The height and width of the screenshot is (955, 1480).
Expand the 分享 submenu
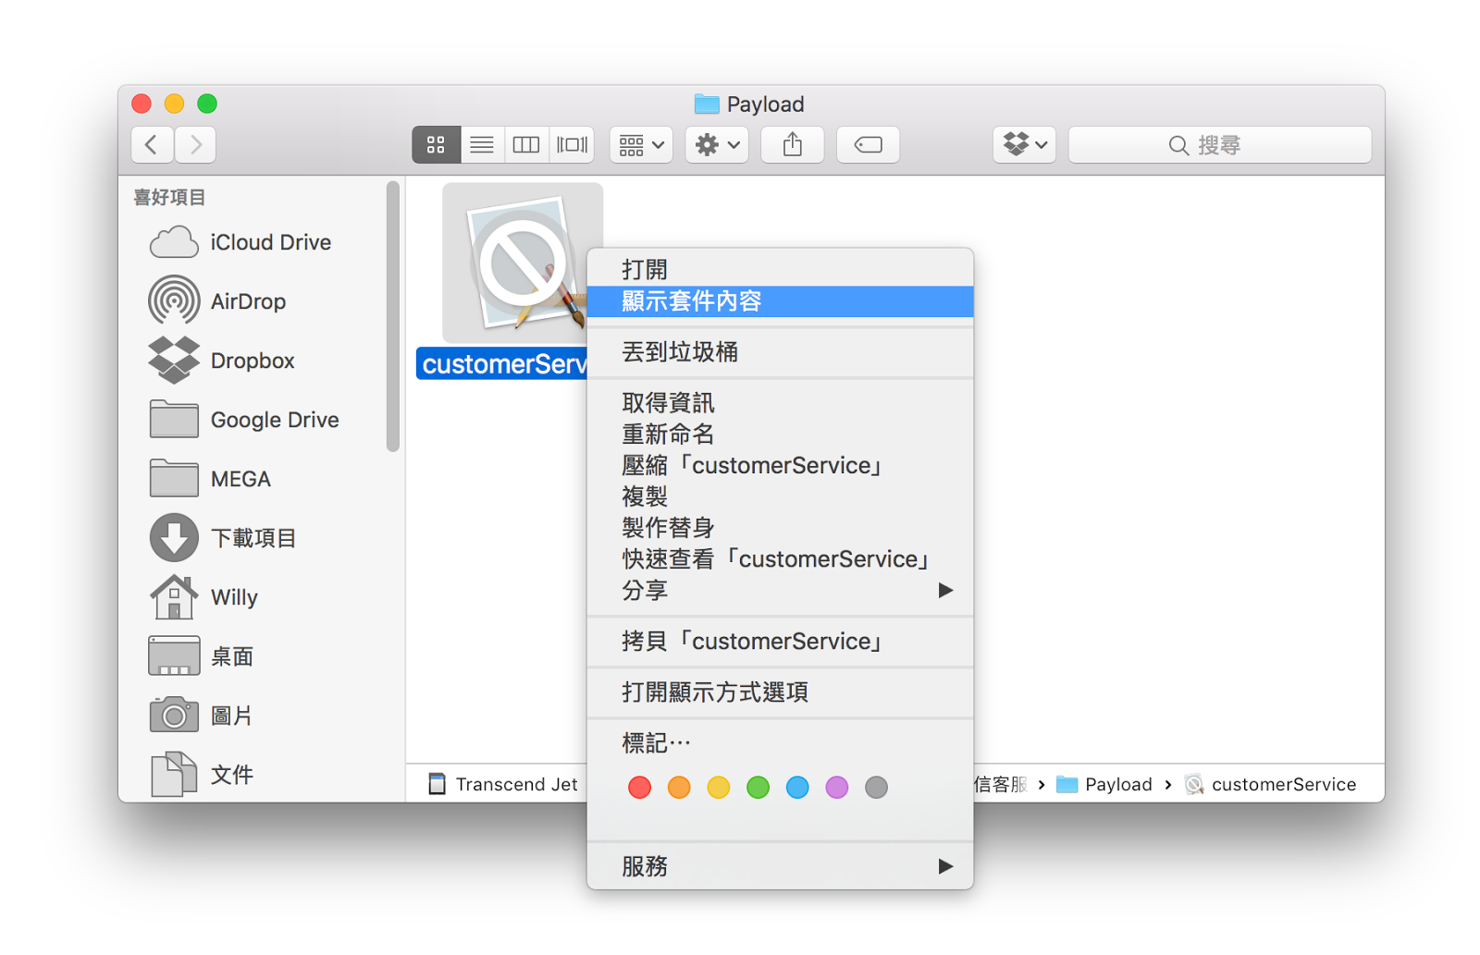pyautogui.click(x=780, y=590)
